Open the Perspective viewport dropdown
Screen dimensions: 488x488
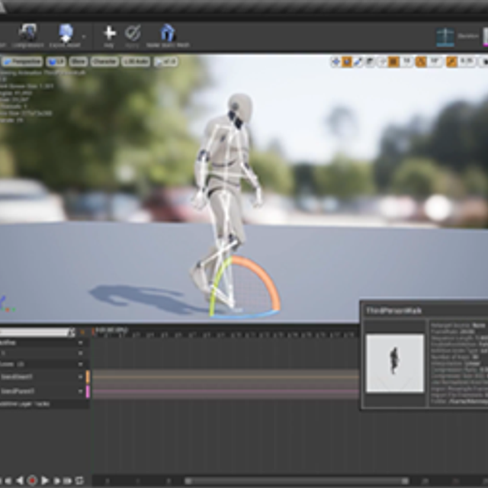[23, 62]
